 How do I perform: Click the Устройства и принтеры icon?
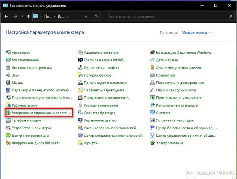[x=8, y=128]
